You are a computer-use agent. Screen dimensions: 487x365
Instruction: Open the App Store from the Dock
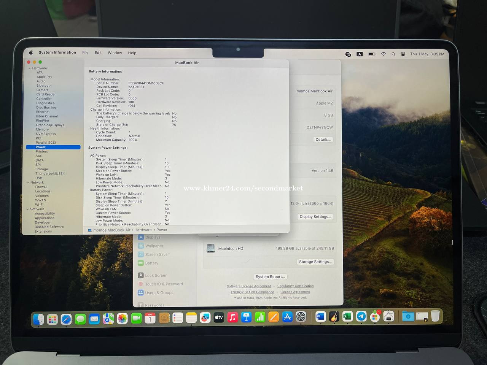[287, 316]
